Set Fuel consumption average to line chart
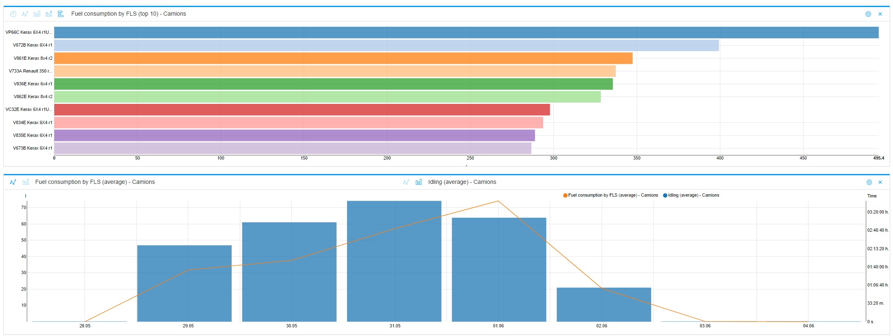The image size is (893, 336). click(13, 182)
